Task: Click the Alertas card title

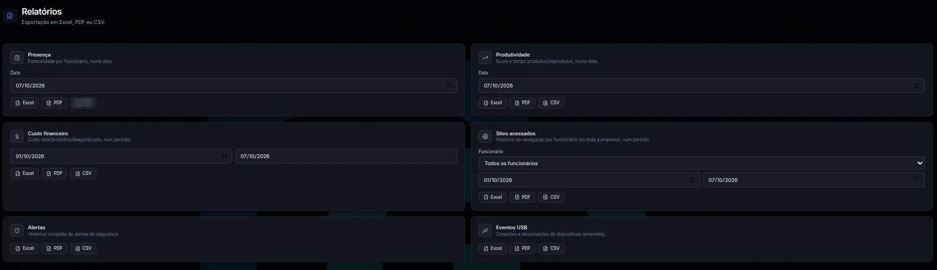Action: pos(37,228)
